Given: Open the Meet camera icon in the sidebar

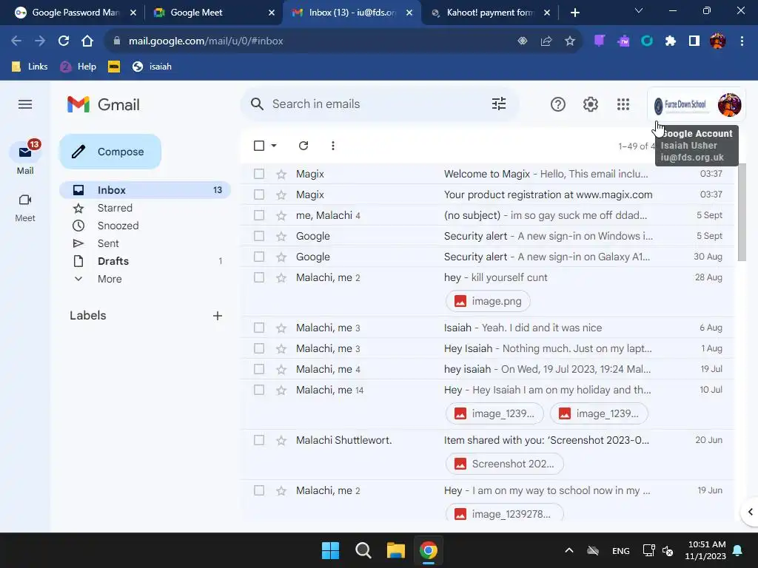Looking at the screenshot, I should tap(25, 200).
